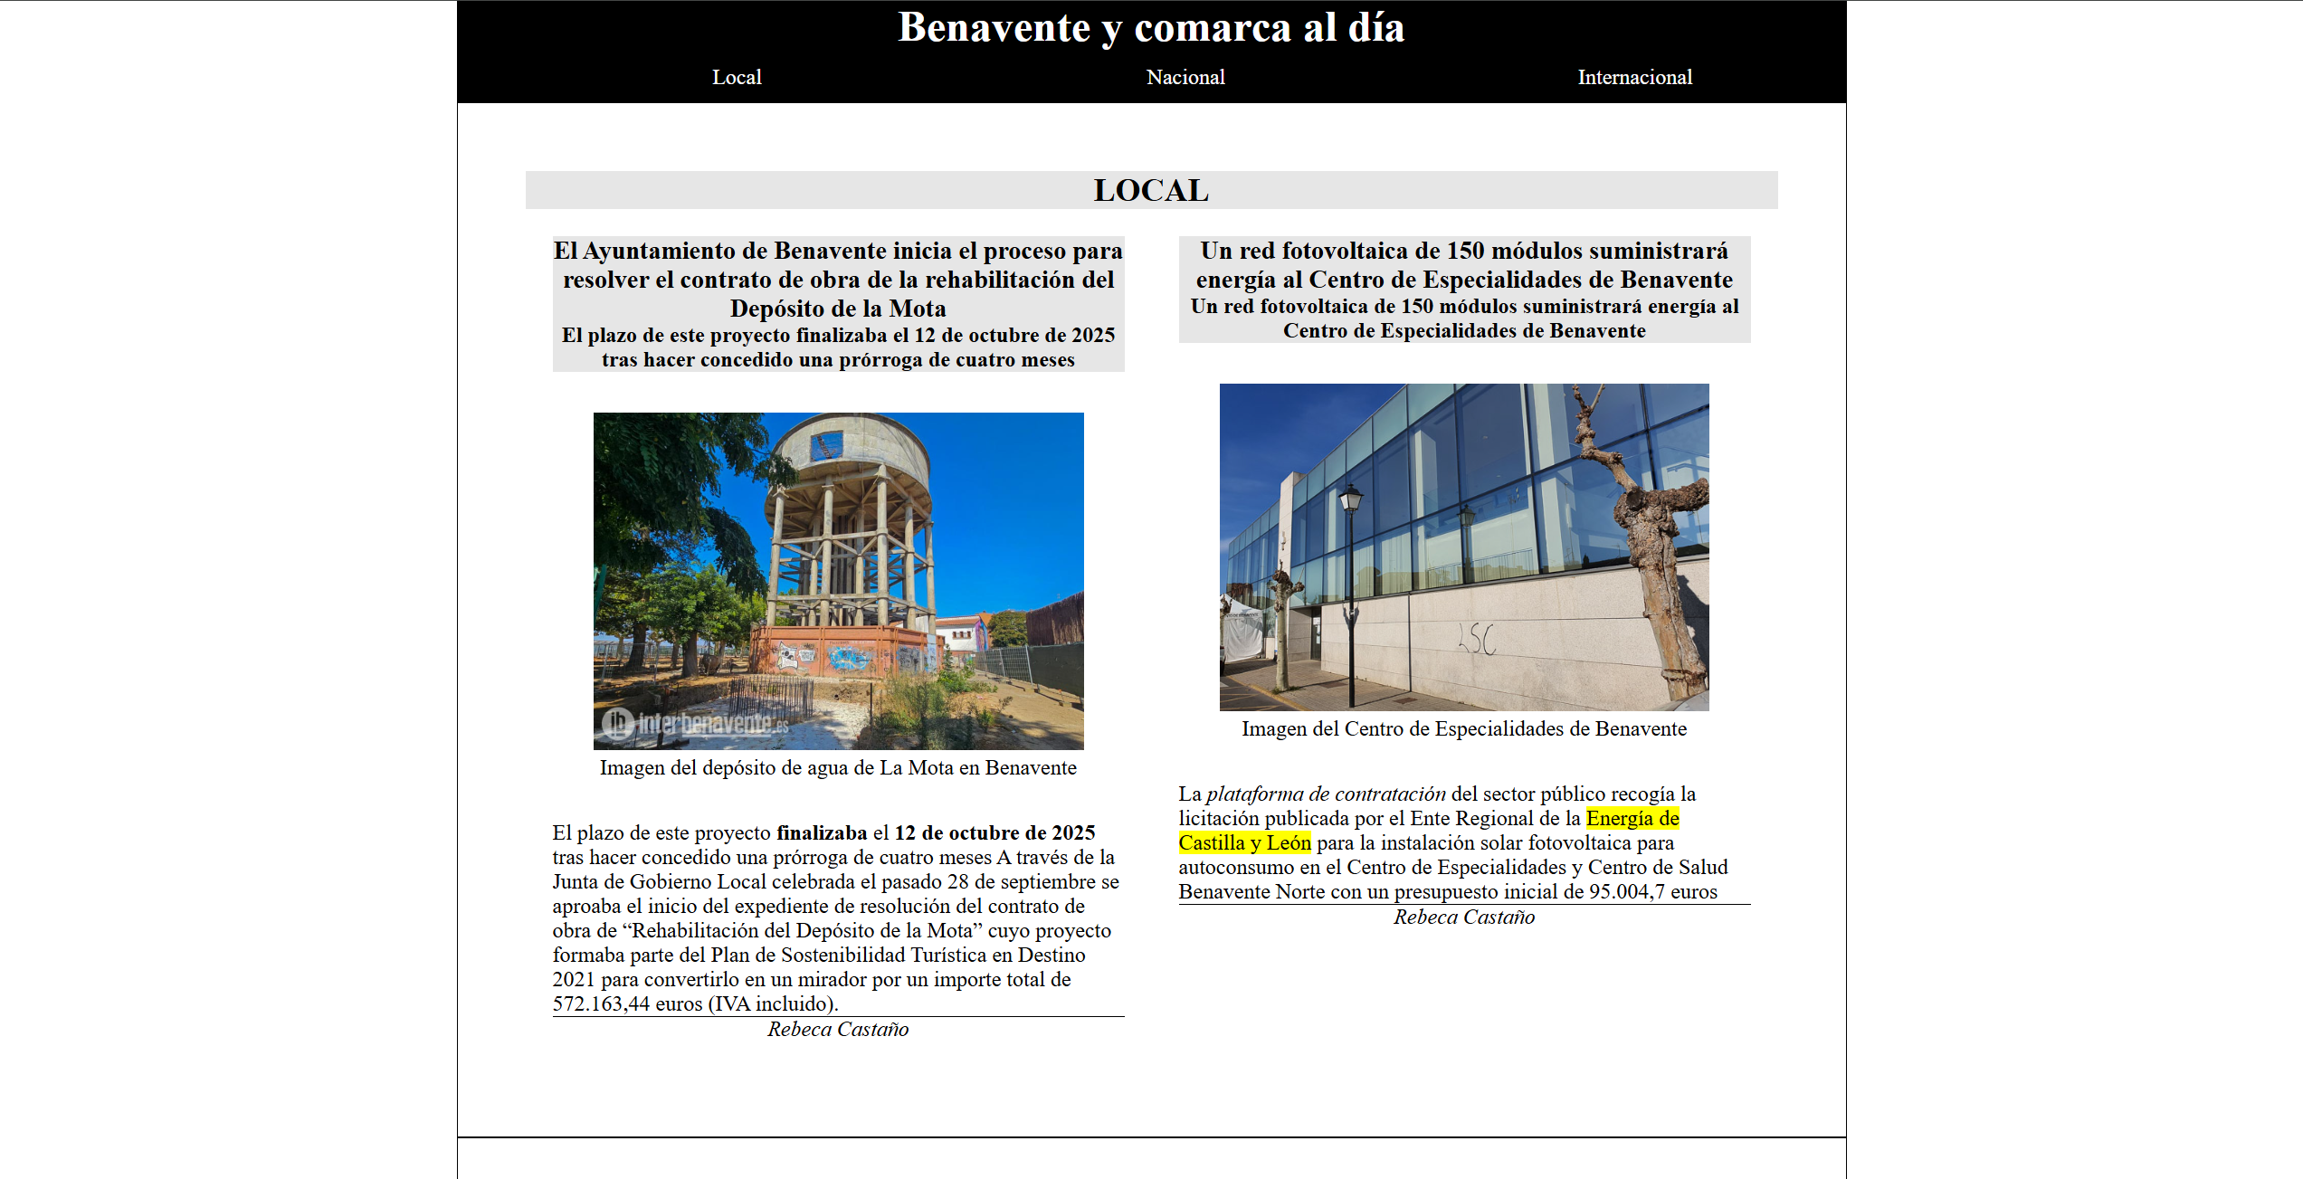Click Rebeca Castaño byline under the Depósito article
Image resolution: width=2303 pixels, height=1179 pixels.
point(838,1030)
